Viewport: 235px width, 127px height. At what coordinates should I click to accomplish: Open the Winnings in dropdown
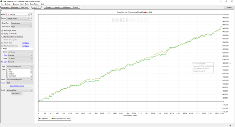[21, 27]
